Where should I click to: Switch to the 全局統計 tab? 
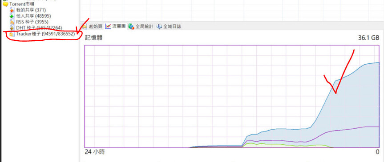click(141, 26)
